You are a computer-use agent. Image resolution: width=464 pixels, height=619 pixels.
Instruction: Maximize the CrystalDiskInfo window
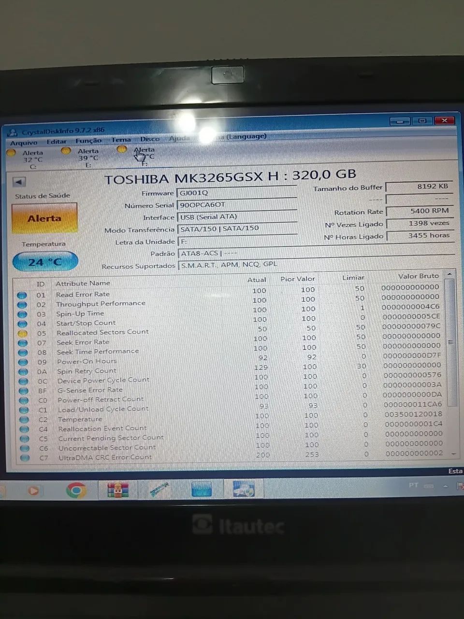click(422, 121)
